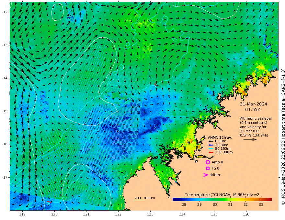Click the colorbar tick label 32
Screen dimensions: 285x220
[245, 204]
